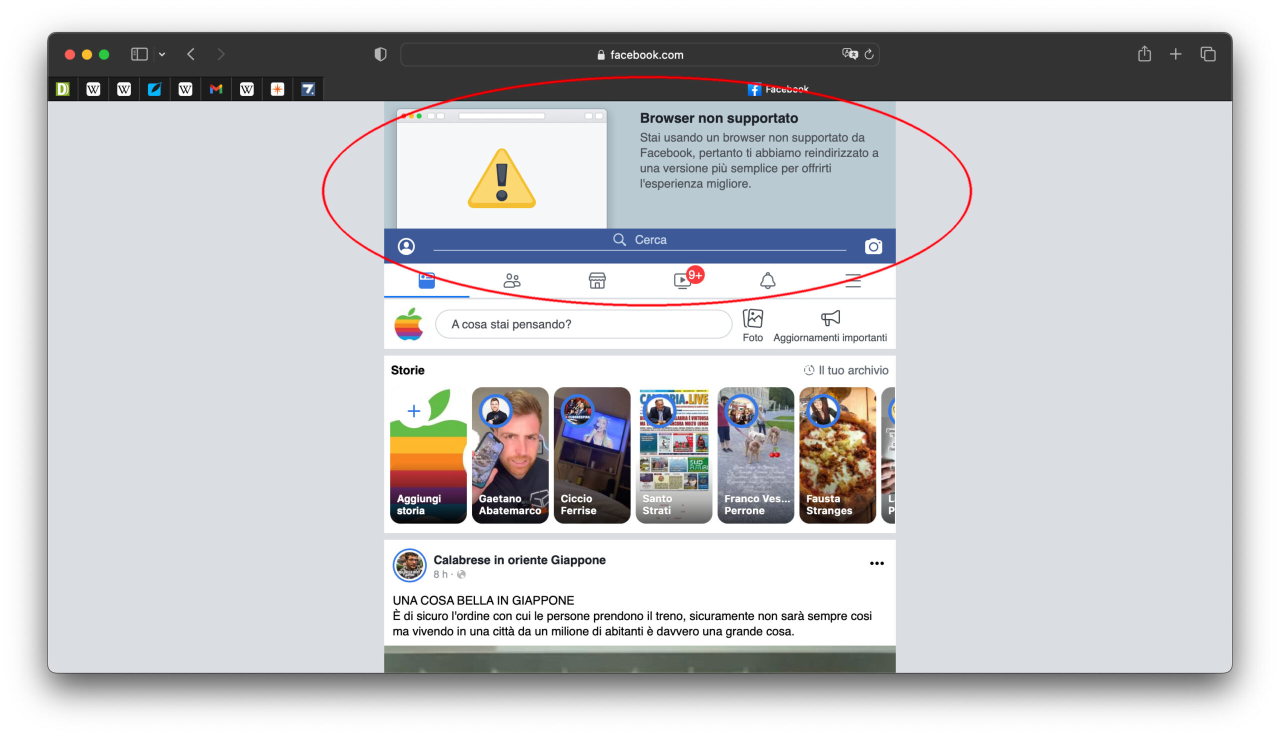1280x736 pixels.
Task: Select the News Feed home tab
Action: pos(426,280)
